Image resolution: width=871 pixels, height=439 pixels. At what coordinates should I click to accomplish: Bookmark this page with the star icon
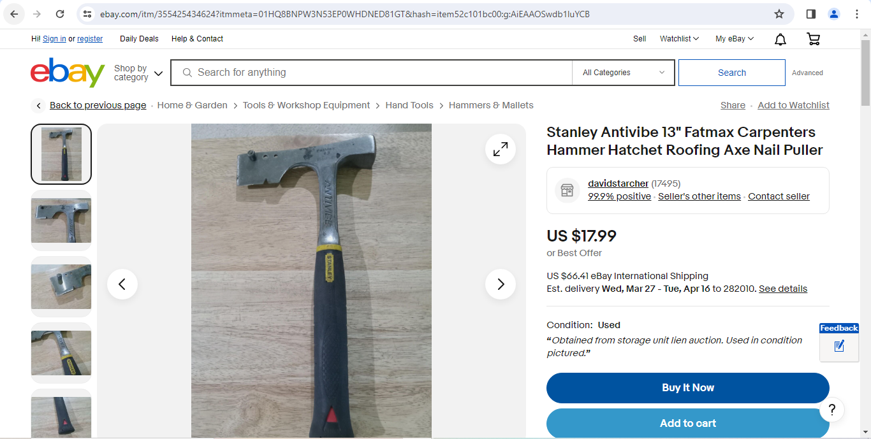pos(779,14)
